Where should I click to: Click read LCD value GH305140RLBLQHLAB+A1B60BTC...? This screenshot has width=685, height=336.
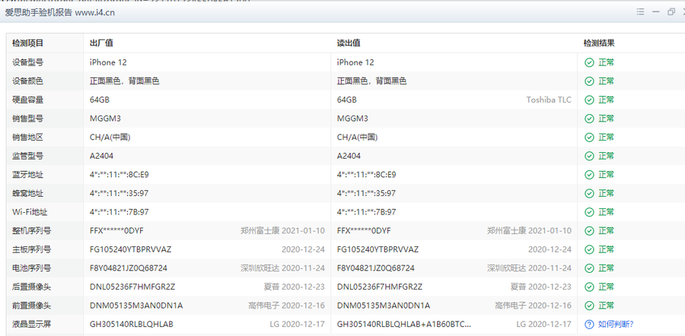pos(404,325)
